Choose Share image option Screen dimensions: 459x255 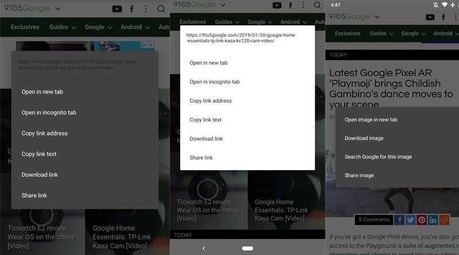(x=359, y=175)
